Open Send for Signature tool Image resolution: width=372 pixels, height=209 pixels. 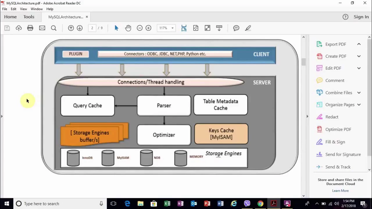coord(343,154)
